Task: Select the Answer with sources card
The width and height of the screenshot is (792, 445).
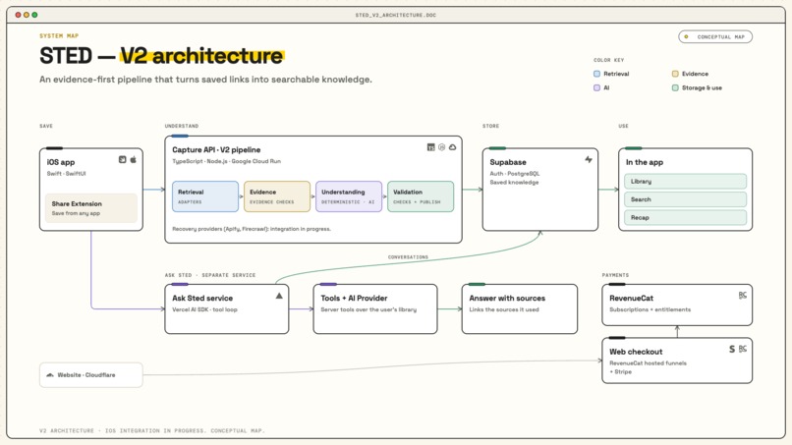Action: [x=519, y=309]
